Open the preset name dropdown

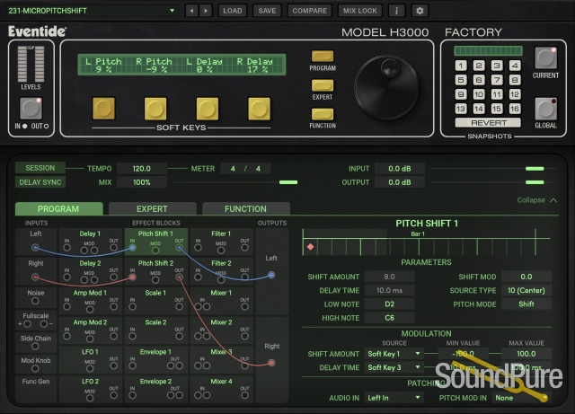90,11
